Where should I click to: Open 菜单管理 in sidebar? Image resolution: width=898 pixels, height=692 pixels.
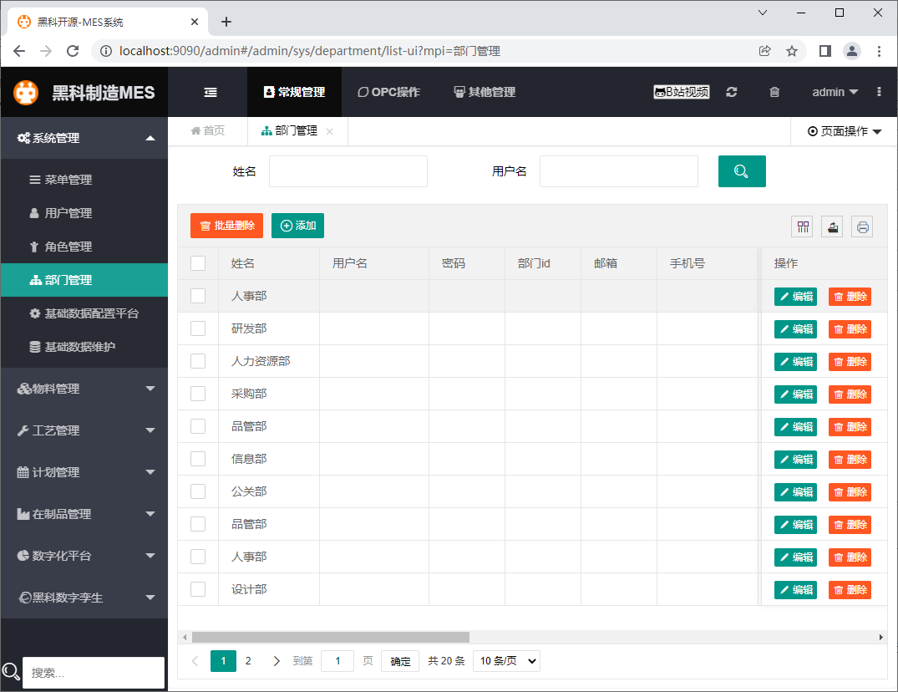(84, 180)
